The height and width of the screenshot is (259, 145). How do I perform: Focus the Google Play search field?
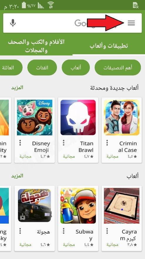(72, 23)
